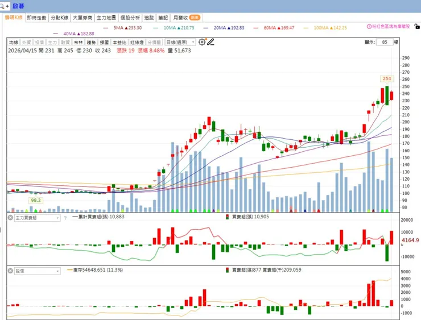Toggle the 均線 moving average overlay
The width and height of the screenshot is (421, 320).
click(14, 43)
